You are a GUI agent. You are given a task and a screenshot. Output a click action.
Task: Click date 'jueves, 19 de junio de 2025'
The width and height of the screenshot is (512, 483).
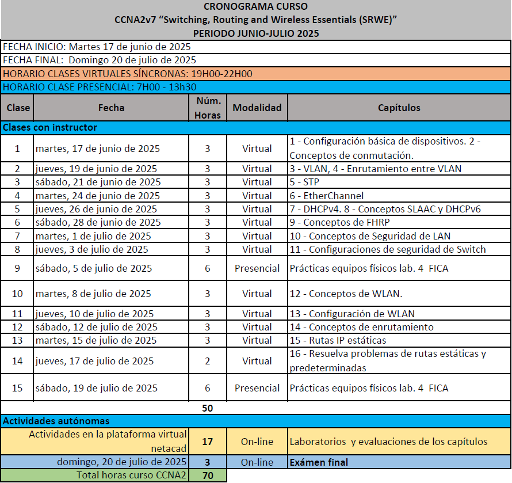pyautogui.click(x=96, y=169)
